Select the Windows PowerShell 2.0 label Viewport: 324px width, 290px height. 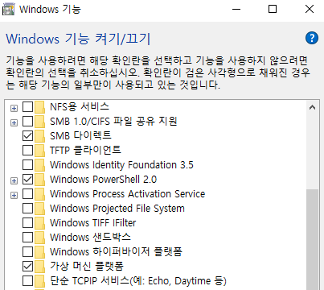104,180
